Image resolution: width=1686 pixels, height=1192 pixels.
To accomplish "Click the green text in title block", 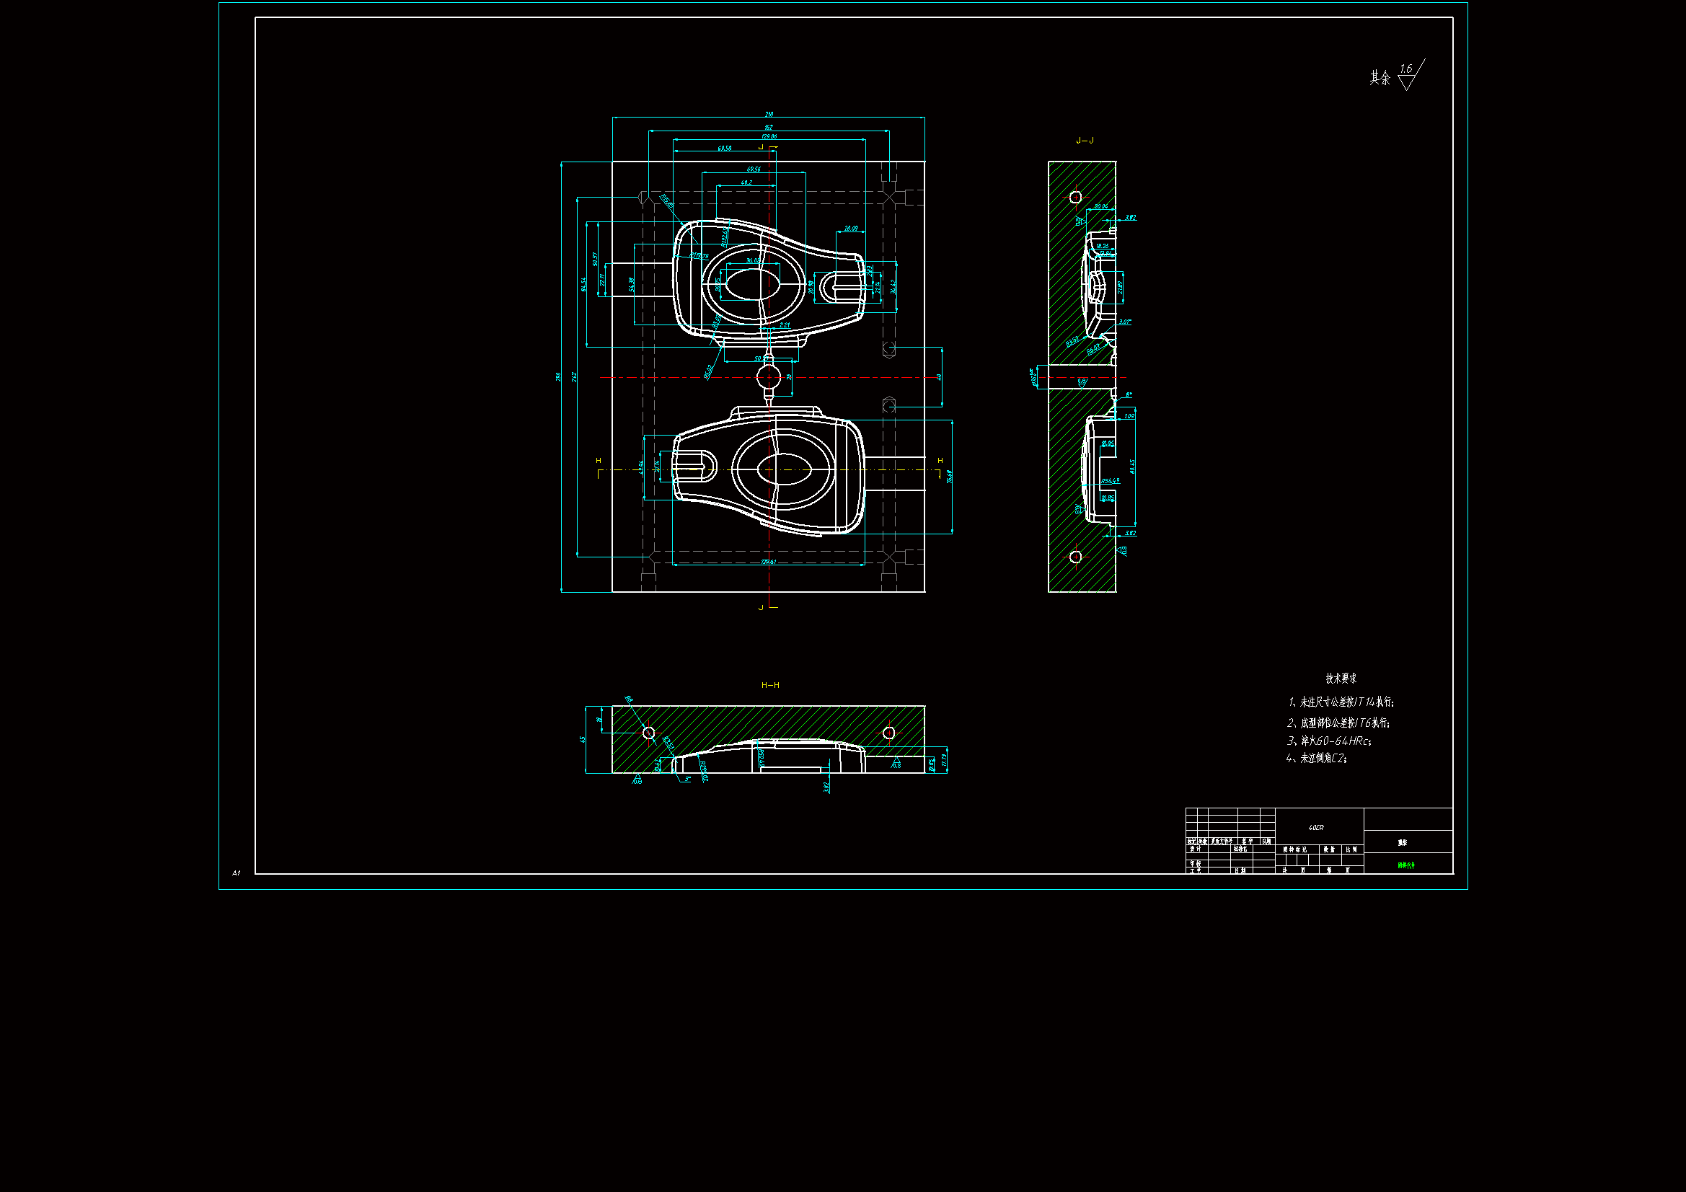I will 1406,865.
